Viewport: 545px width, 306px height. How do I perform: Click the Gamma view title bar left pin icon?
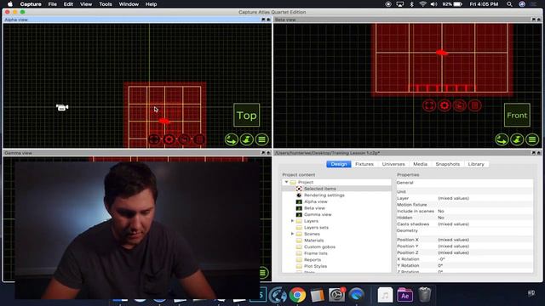pyautogui.click(x=263, y=153)
